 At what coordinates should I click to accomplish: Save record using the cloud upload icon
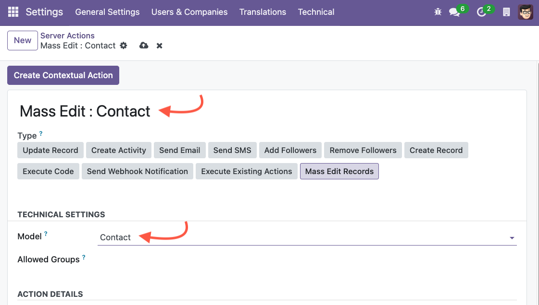[x=144, y=46]
